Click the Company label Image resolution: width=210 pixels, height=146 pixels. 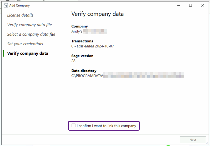coord(80,26)
